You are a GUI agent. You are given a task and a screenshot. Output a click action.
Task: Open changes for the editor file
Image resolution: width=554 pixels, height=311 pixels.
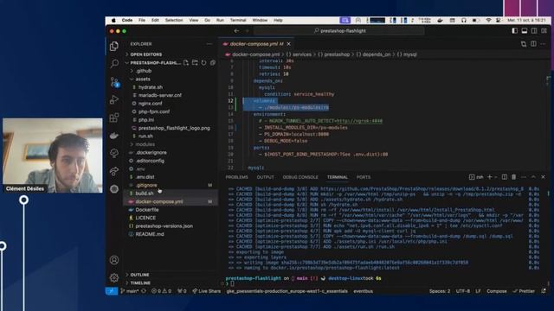point(524,44)
